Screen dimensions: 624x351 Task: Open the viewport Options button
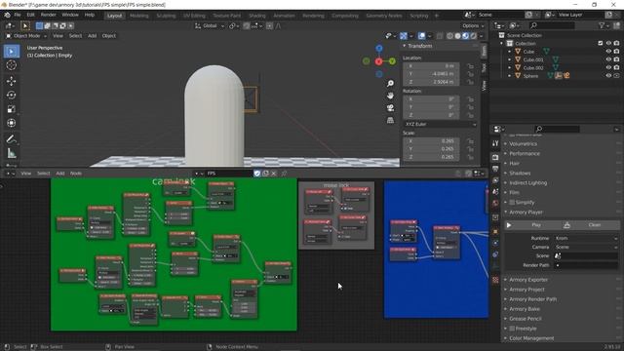coord(473,26)
